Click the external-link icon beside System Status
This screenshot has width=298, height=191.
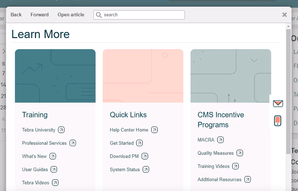146,169
